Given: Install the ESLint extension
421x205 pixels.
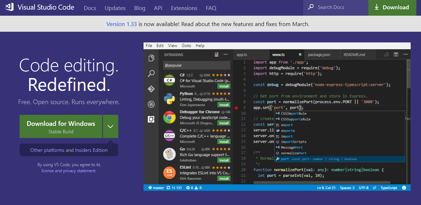Looking at the screenshot, I should pyautogui.click(x=224, y=178).
